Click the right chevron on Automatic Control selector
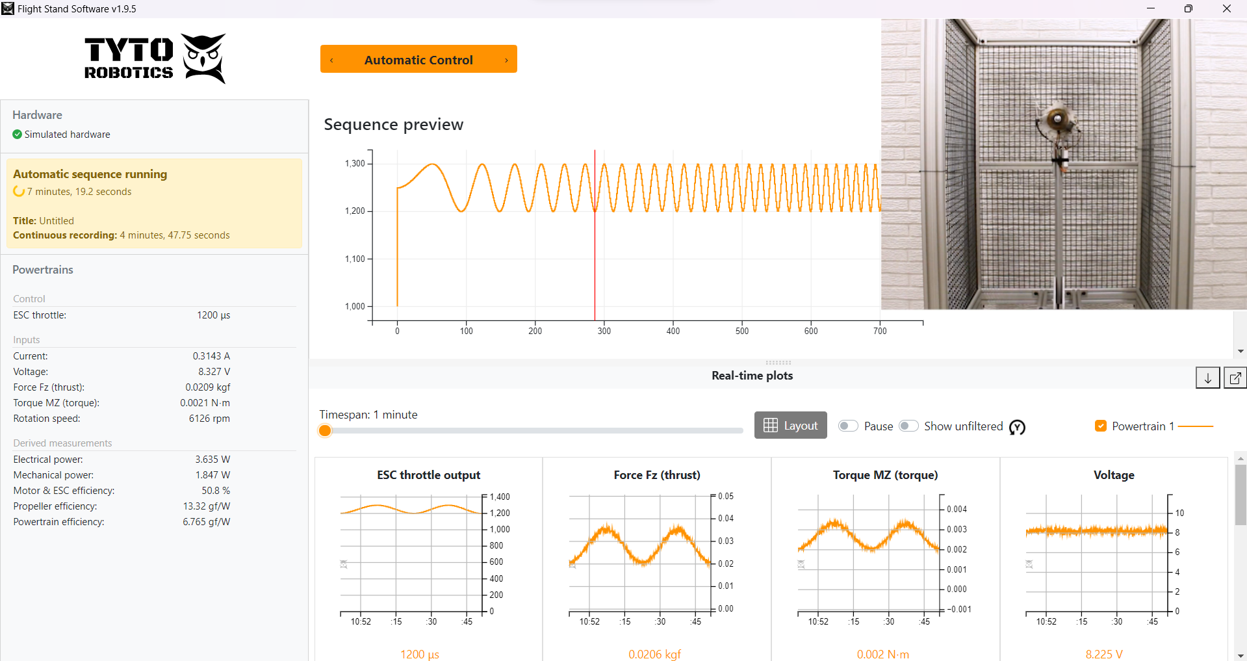Screen dimensions: 1247x661 click(x=506, y=59)
